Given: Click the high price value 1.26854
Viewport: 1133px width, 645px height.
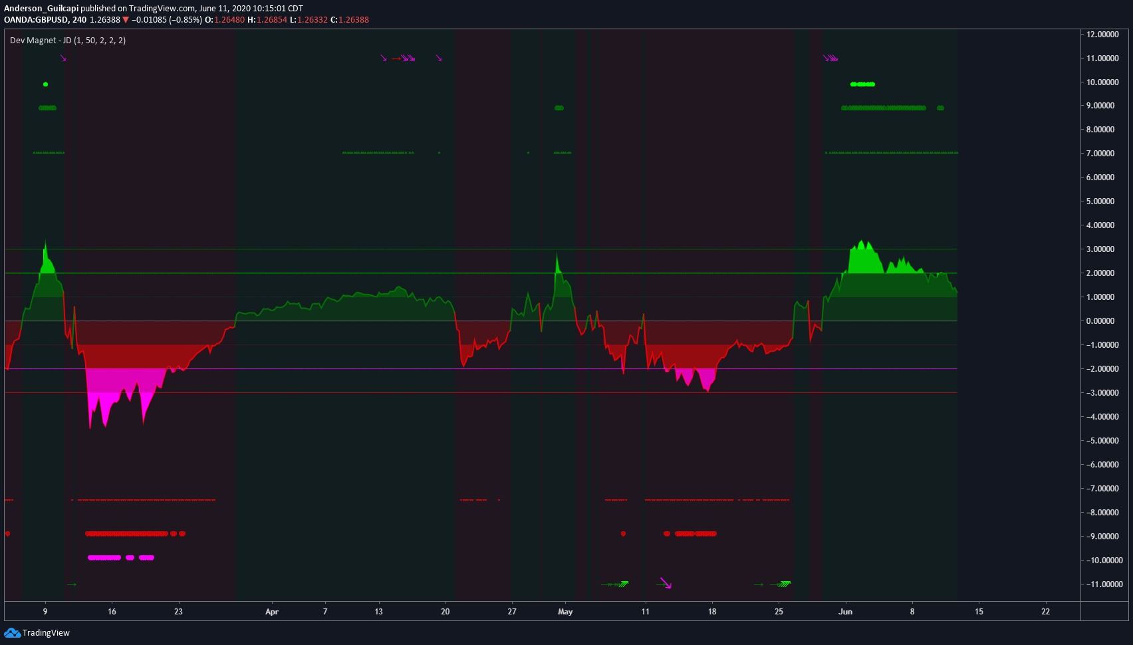Looking at the screenshot, I should pyautogui.click(x=272, y=20).
